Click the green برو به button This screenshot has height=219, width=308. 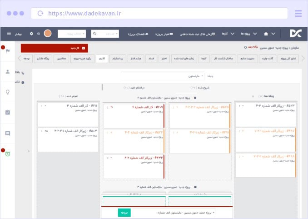[124, 212]
